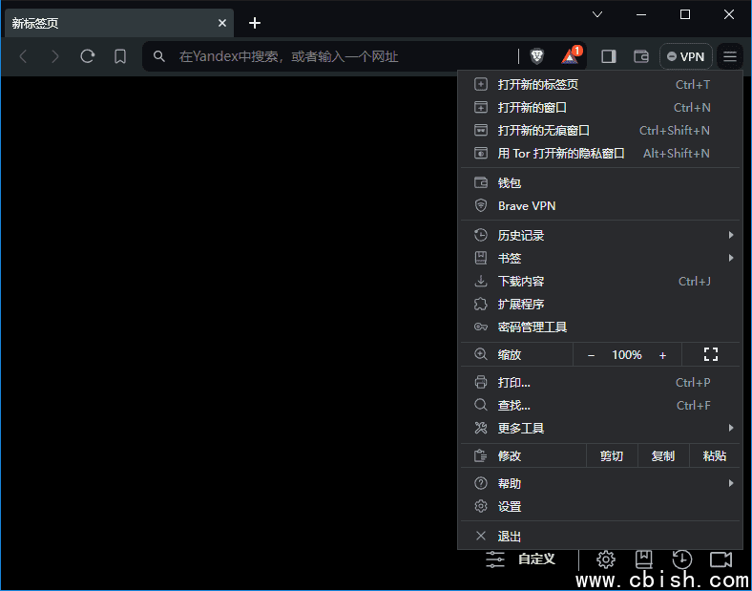The image size is (752, 591).
Task: Toggle the sidebar panel icon
Action: [609, 56]
